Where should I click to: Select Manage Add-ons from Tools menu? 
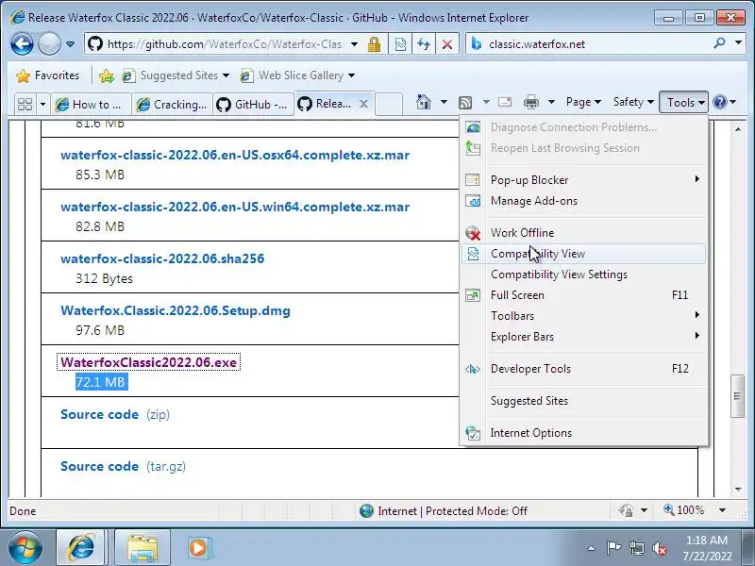[583, 201]
